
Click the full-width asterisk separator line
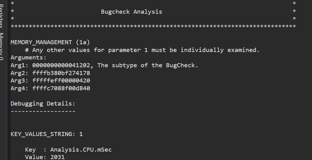coord(153,26)
